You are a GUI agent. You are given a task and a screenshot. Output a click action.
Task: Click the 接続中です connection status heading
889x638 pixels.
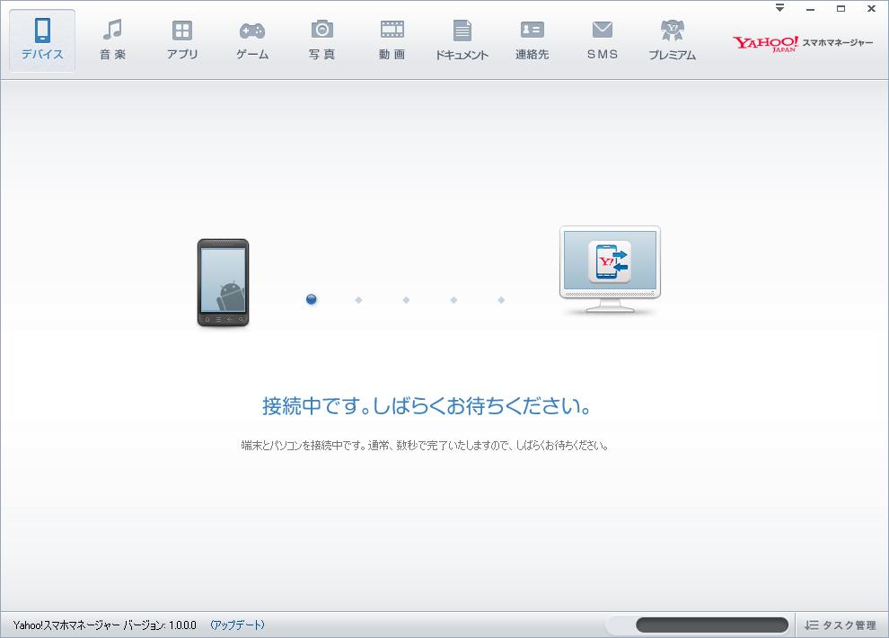pyautogui.click(x=427, y=405)
